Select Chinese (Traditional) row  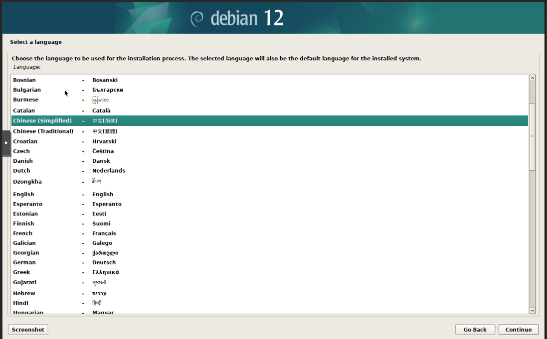point(270,131)
